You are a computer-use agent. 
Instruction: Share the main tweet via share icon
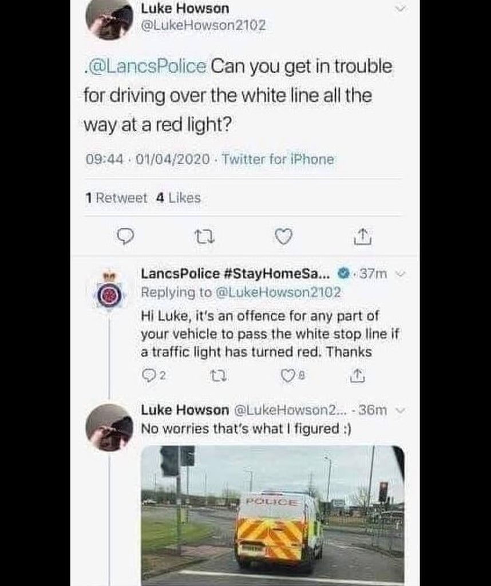363,236
